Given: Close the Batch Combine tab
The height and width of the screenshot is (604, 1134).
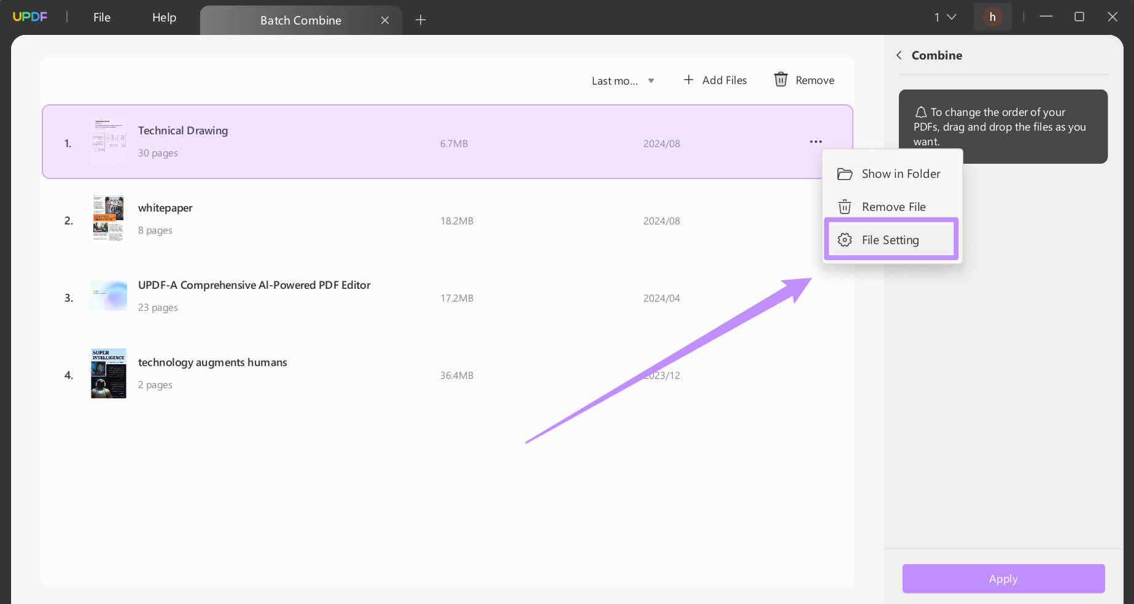Looking at the screenshot, I should pos(385,20).
